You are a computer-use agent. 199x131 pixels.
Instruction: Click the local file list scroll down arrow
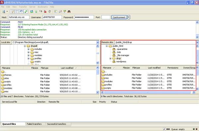point(98,92)
